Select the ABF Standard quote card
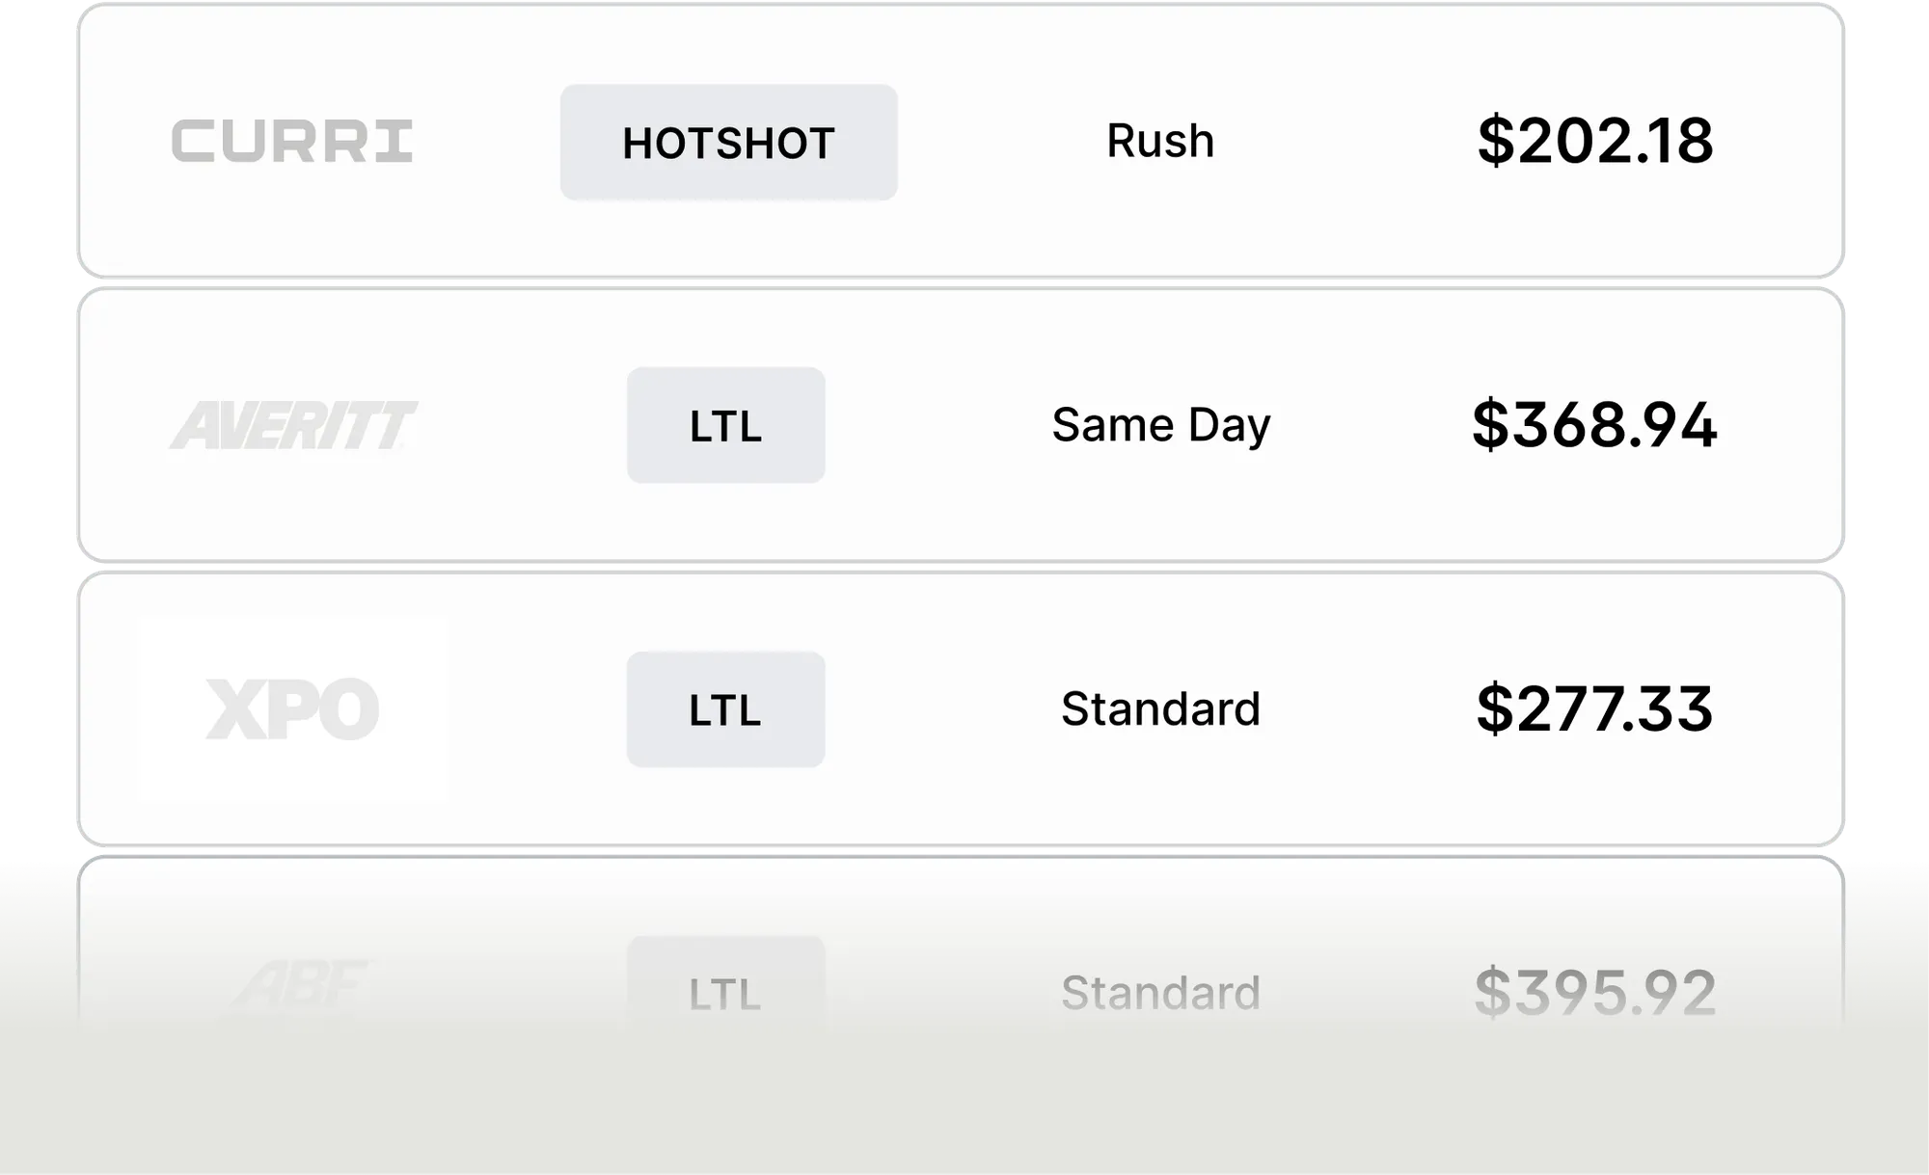 pyautogui.click(x=961, y=993)
